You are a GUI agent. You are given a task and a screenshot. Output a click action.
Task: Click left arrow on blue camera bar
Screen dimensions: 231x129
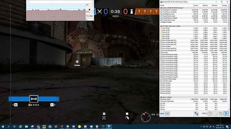pos(10,99)
